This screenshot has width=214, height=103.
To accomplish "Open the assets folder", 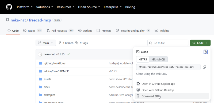I will pyautogui.click(x=48, y=79).
